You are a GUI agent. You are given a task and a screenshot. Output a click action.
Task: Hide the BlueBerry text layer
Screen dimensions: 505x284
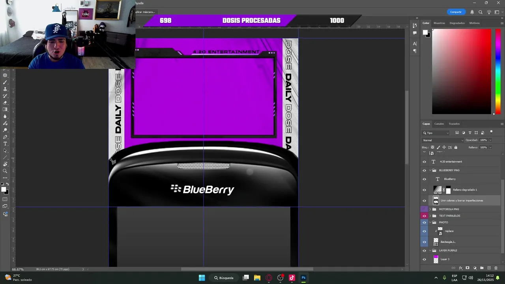tap(425, 179)
